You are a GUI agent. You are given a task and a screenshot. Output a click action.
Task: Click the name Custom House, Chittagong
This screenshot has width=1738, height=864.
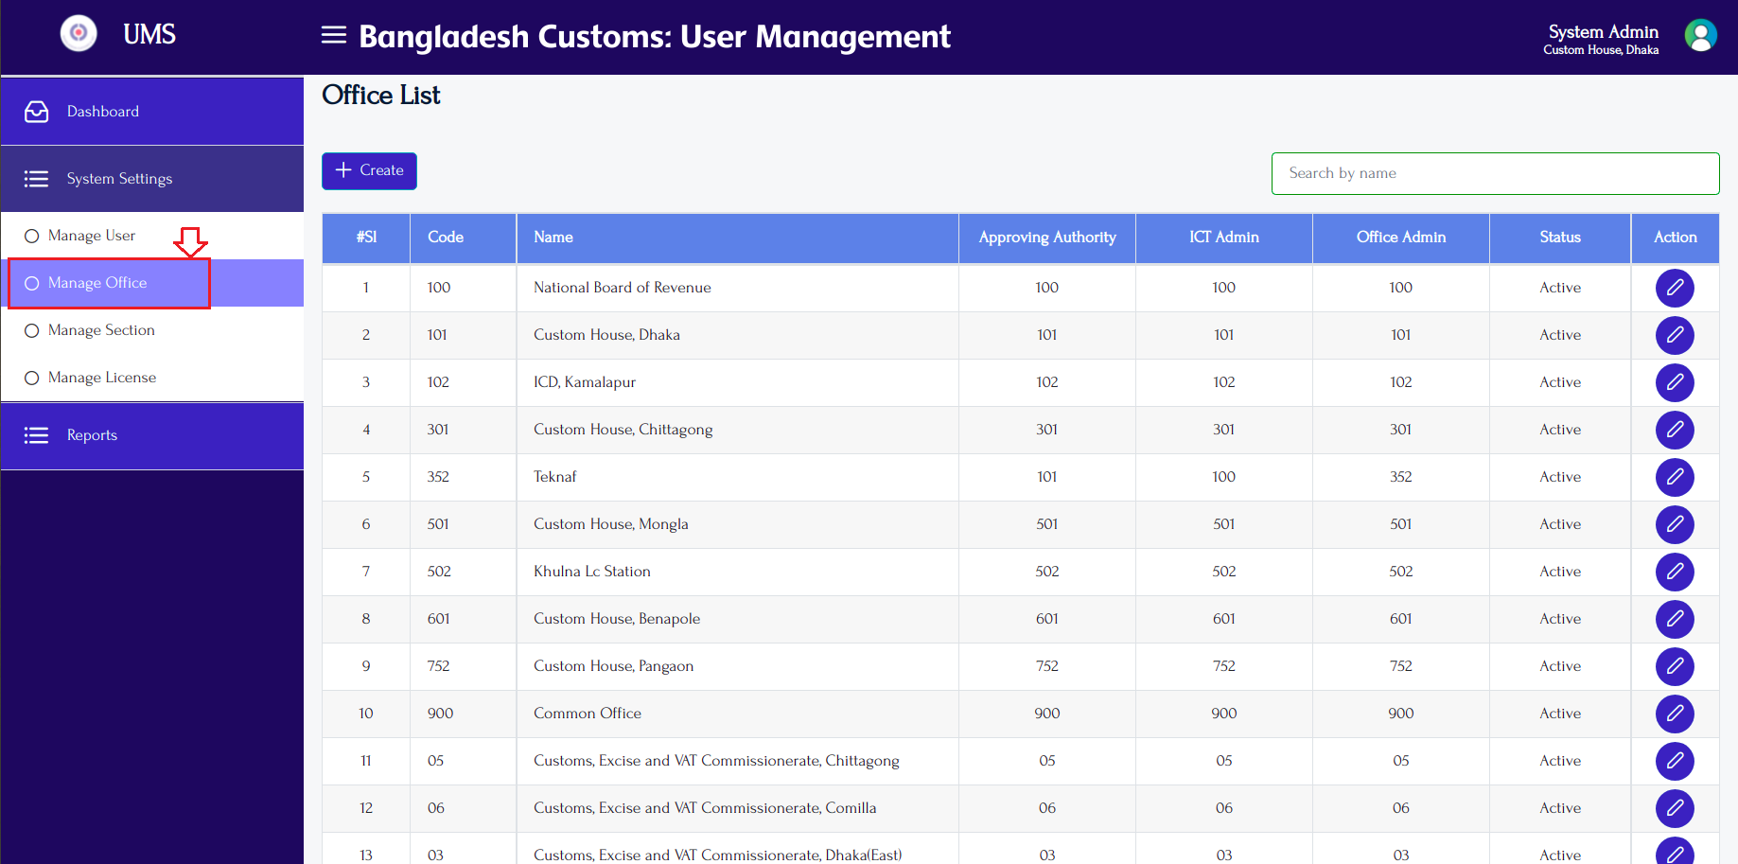(623, 430)
